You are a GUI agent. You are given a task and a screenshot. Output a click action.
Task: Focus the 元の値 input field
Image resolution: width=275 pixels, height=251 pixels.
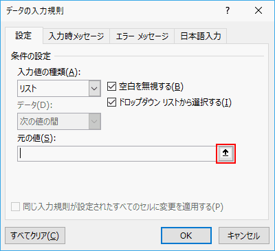pos(117,153)
